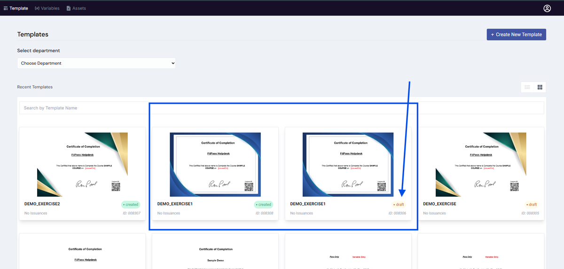
Task: Click created badge on DEMO_EXERCISE2 card
Action: click(x=131, y=205)
